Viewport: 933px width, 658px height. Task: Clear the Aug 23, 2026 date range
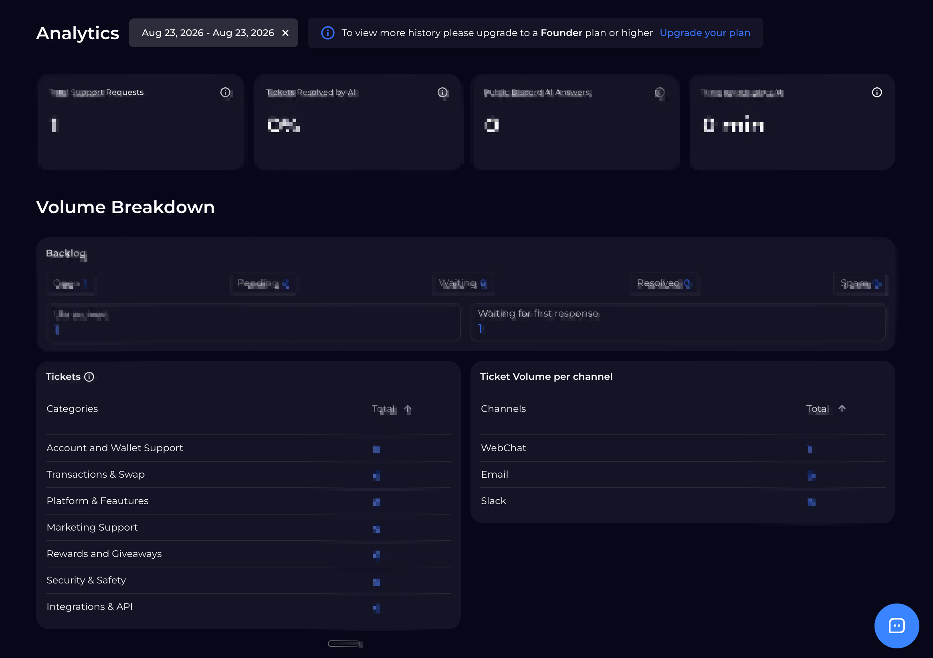point(285,33)
